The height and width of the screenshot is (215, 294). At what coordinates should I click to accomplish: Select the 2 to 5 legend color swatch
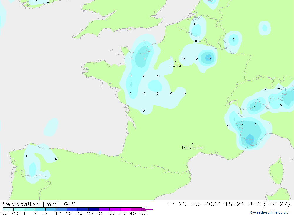pyautogui.click(x=40, y=209)
